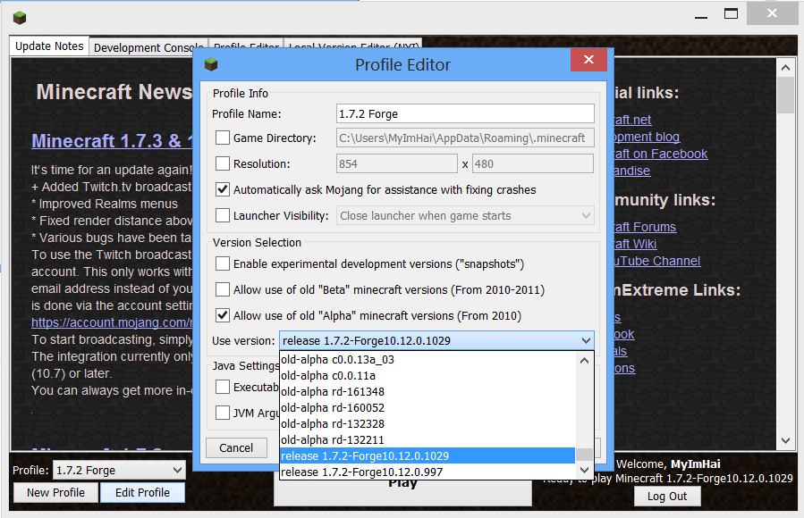Pick old-alpha rd-132211 from the list

[427, 439]
